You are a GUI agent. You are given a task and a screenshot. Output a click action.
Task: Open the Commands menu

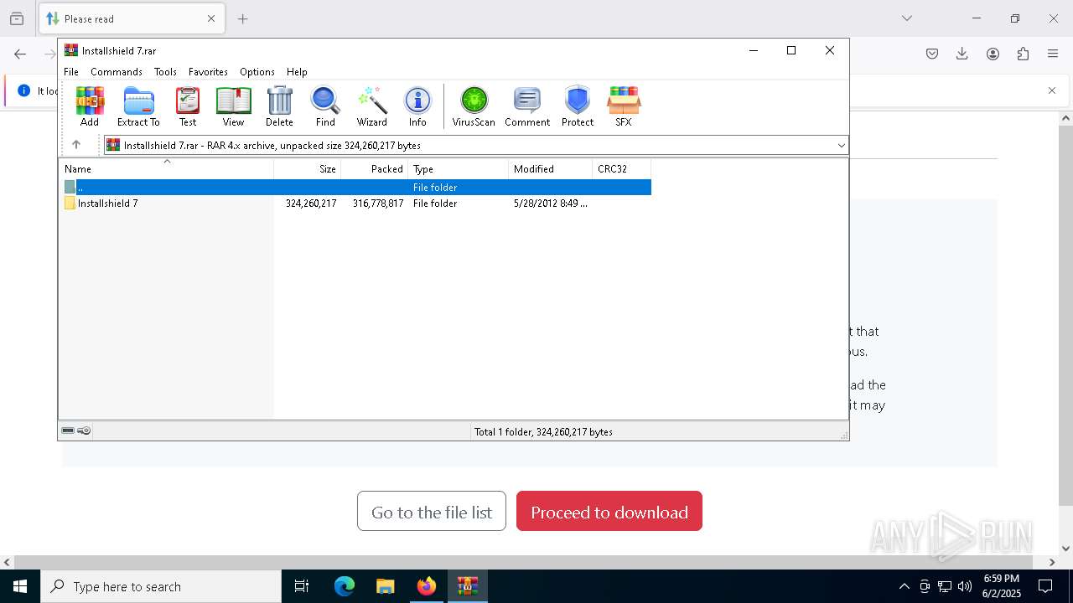pos(117,72)
